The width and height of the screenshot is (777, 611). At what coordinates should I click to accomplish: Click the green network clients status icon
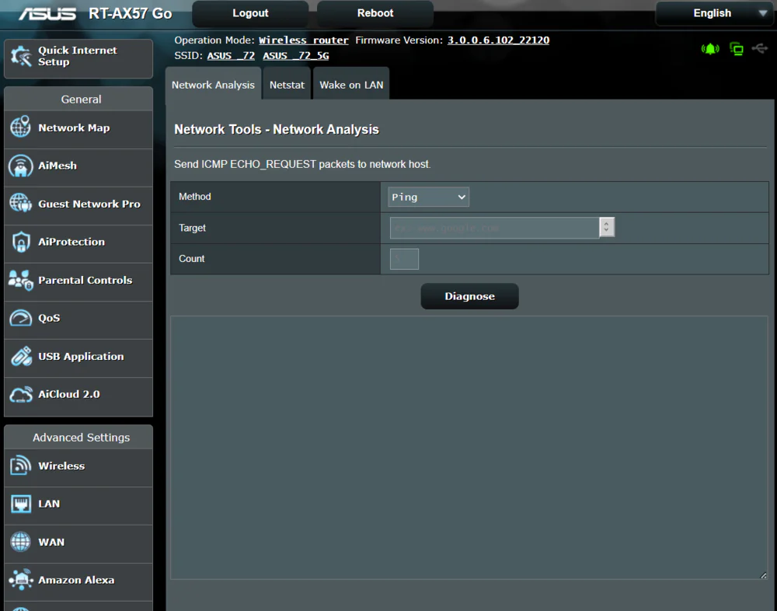coord(737,49)
